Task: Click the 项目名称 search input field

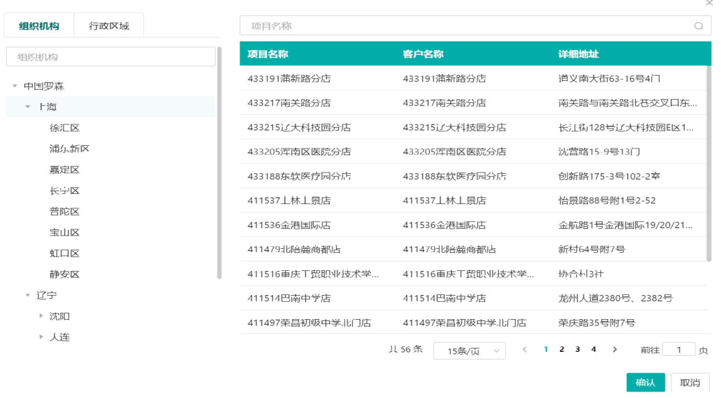Action: pyautogui.click(x=469, y=26)
